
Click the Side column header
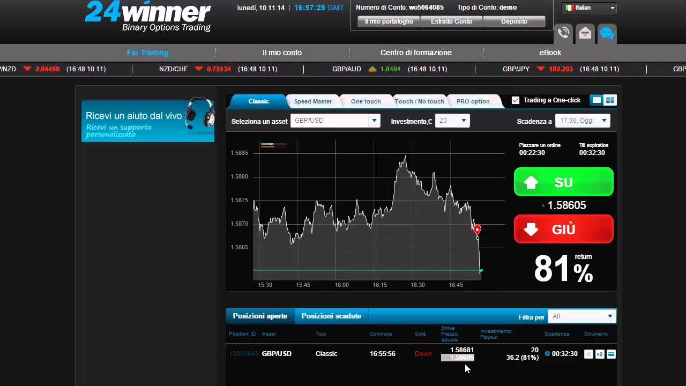tap(420, 334)
